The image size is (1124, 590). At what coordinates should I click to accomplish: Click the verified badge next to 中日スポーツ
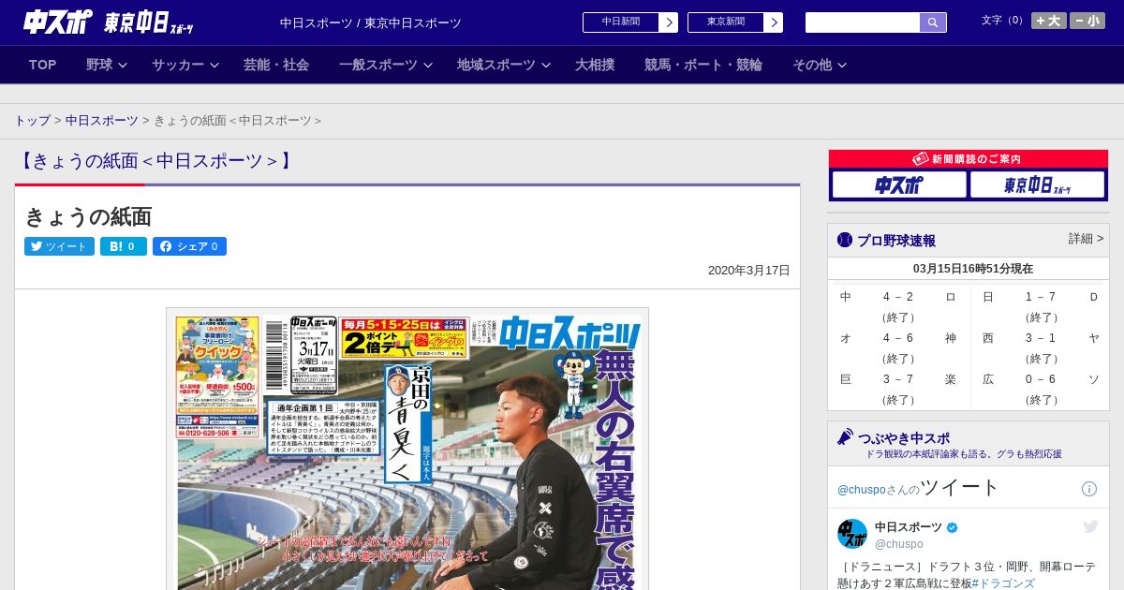(x=953, y=528)
